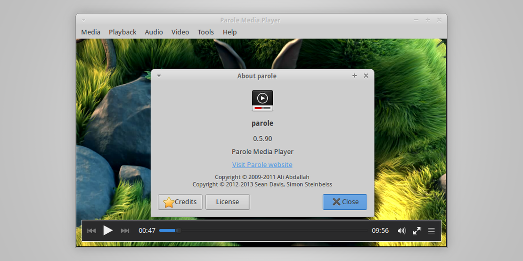Click the volume speaker icon
This screenshot has width=523, height=261.
pyautogui.click(x=401, y=230)
